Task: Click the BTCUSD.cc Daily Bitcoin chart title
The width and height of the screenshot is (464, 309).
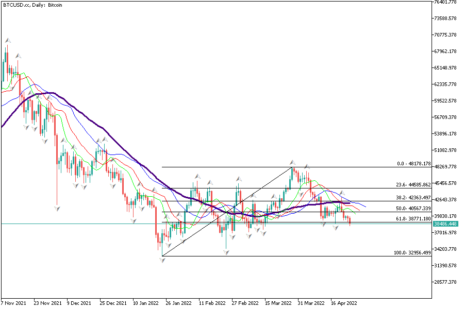Action: pos(34,5)
